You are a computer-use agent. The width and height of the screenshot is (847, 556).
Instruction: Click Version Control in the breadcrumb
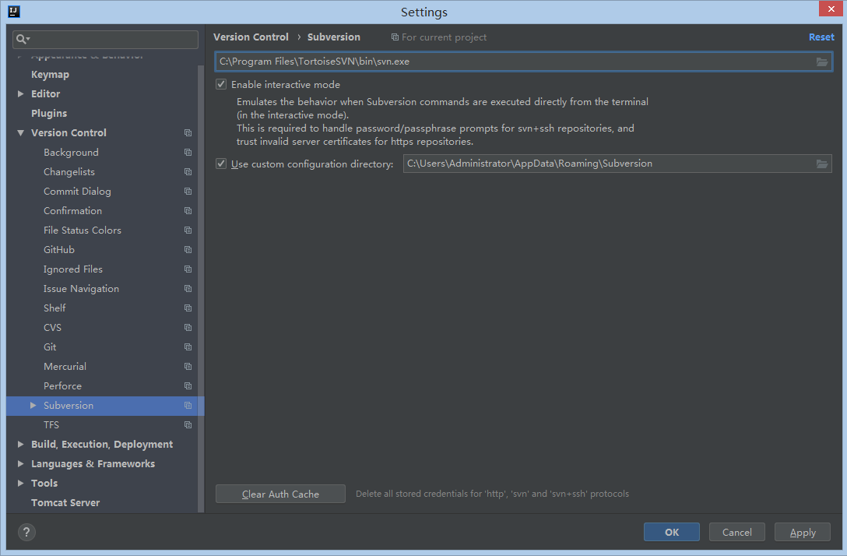(251, 37)
